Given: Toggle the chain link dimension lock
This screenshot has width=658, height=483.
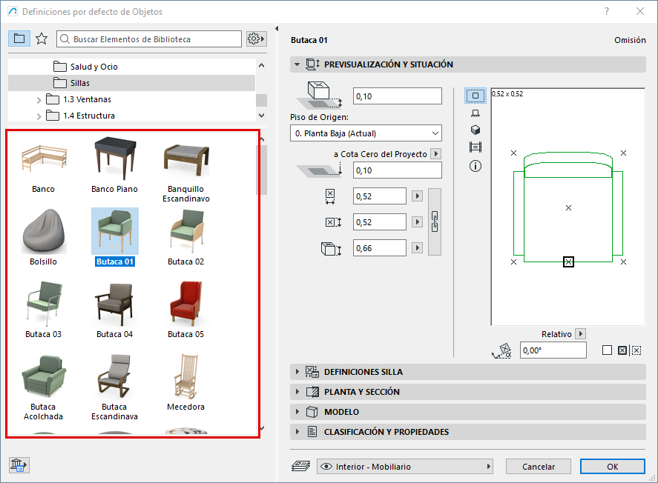Looking at the screenshot, I should pyautogui.click(x=435, y=221).
